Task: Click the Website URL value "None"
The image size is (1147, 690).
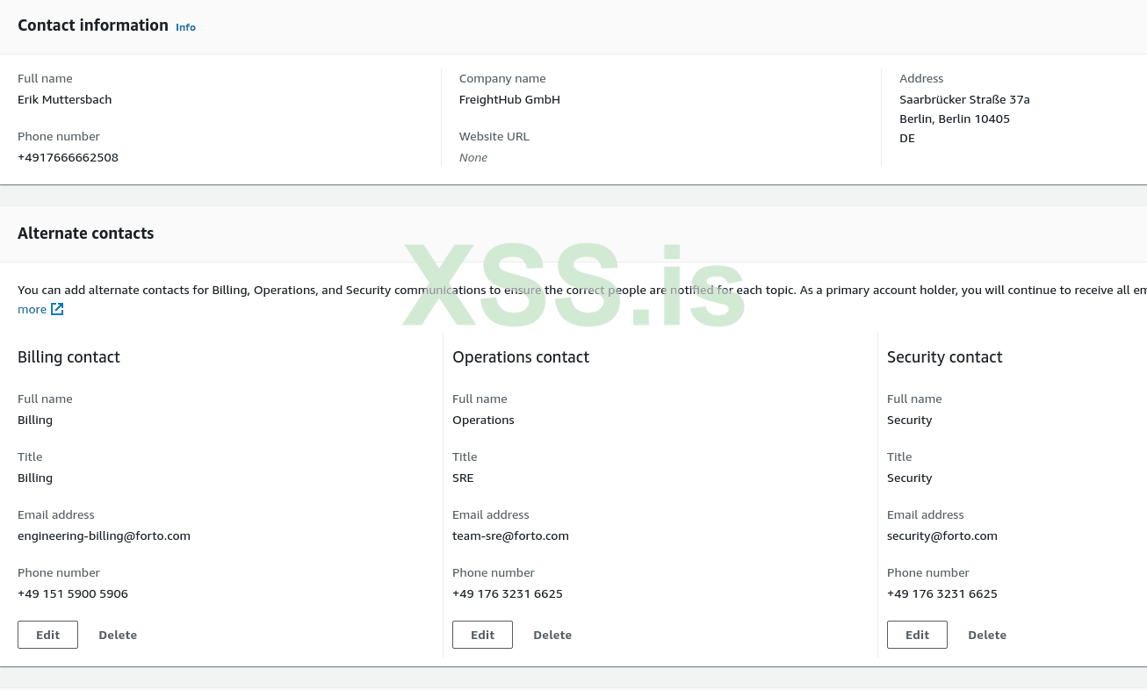Action: [x=473, y=157]
